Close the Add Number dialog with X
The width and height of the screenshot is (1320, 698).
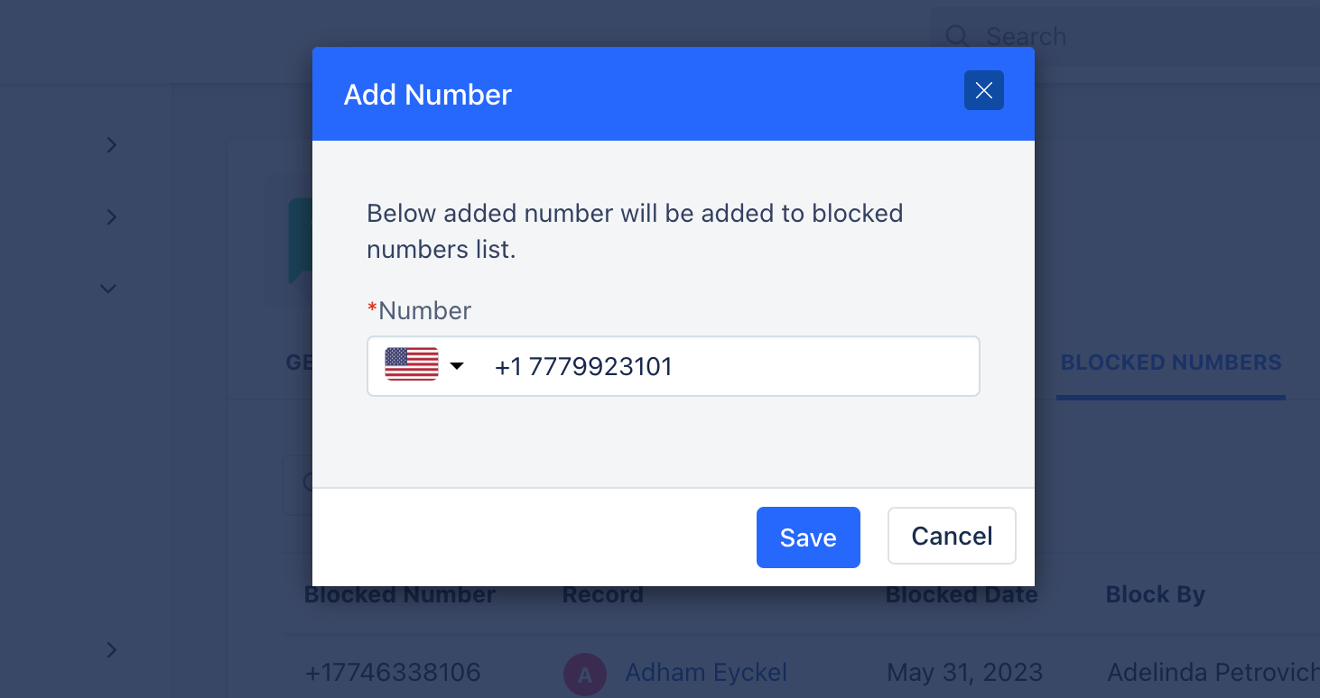(984, 90)
